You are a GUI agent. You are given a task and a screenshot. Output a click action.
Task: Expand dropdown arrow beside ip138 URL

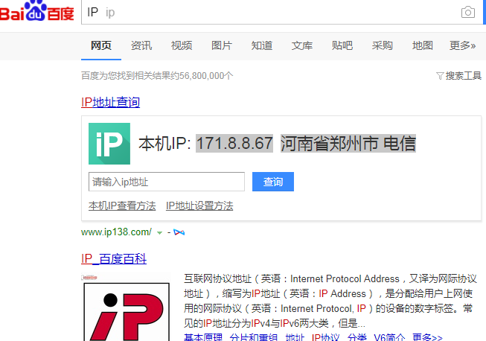pos(159,233)
